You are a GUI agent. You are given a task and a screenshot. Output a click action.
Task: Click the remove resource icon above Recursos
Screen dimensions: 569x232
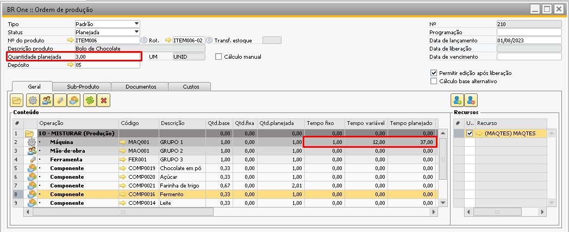(471, 100)
